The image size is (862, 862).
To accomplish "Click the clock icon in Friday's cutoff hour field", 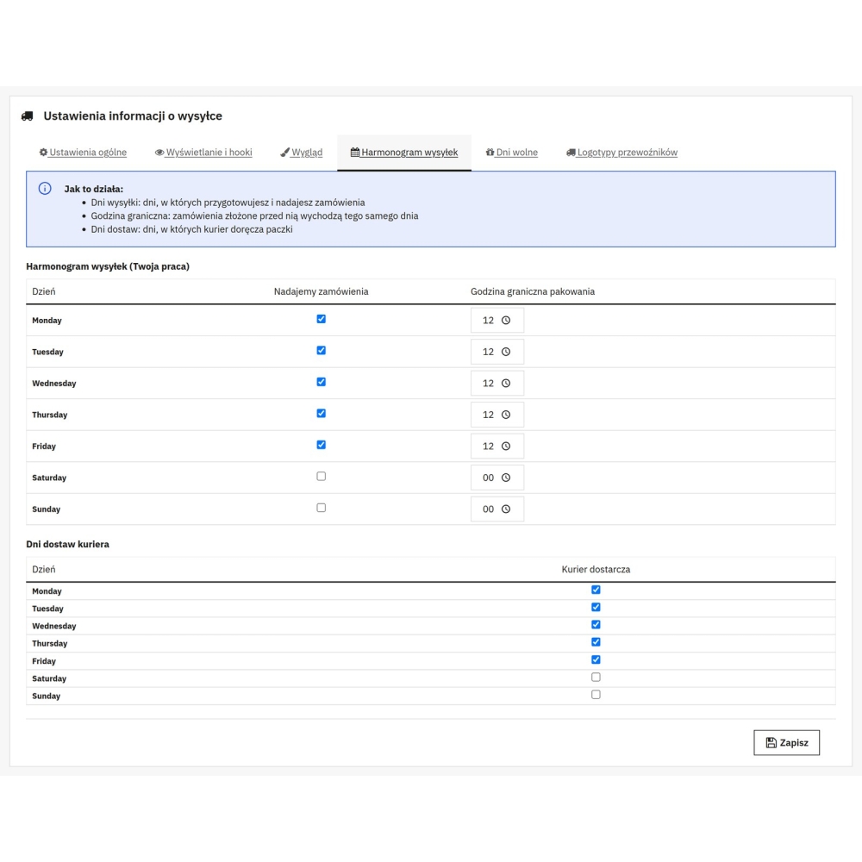I will tap(506, 446).
